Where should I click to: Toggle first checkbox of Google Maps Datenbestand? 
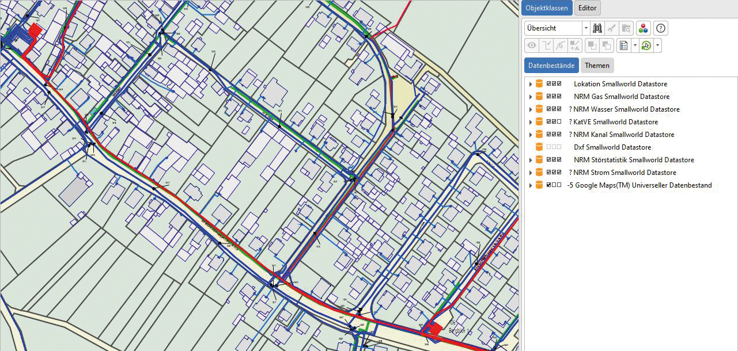click(549, 185)
